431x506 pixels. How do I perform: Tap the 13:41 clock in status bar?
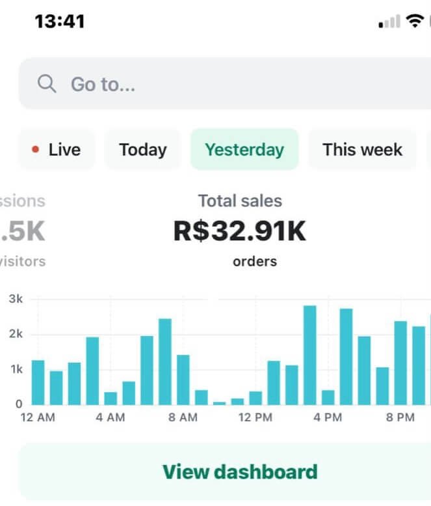(60, 21)
